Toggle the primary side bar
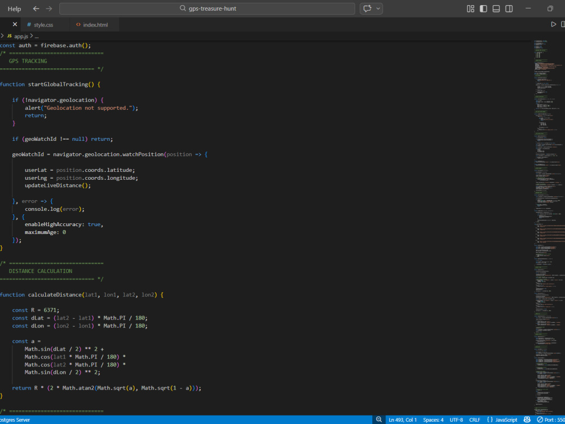Image resolution: width=565 pixels, height=424 pixels. [483, 8]
